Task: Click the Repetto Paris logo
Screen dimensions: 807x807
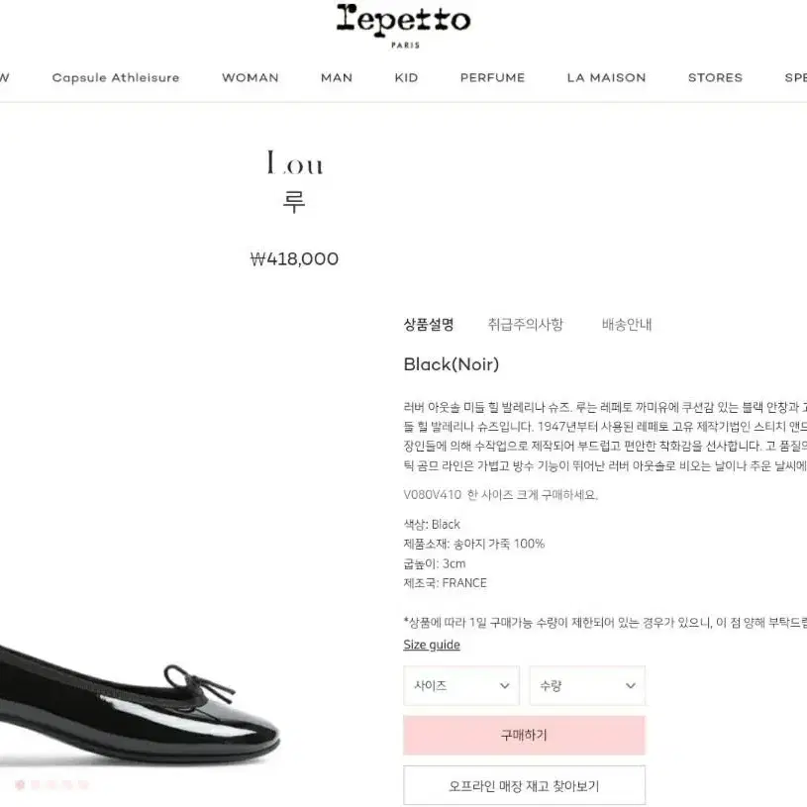Action: (404, 26)
